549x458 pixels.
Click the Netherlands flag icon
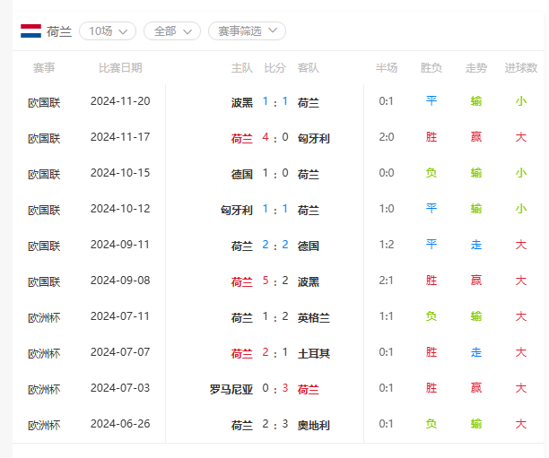pyautogui.click(x=30, y=31)
